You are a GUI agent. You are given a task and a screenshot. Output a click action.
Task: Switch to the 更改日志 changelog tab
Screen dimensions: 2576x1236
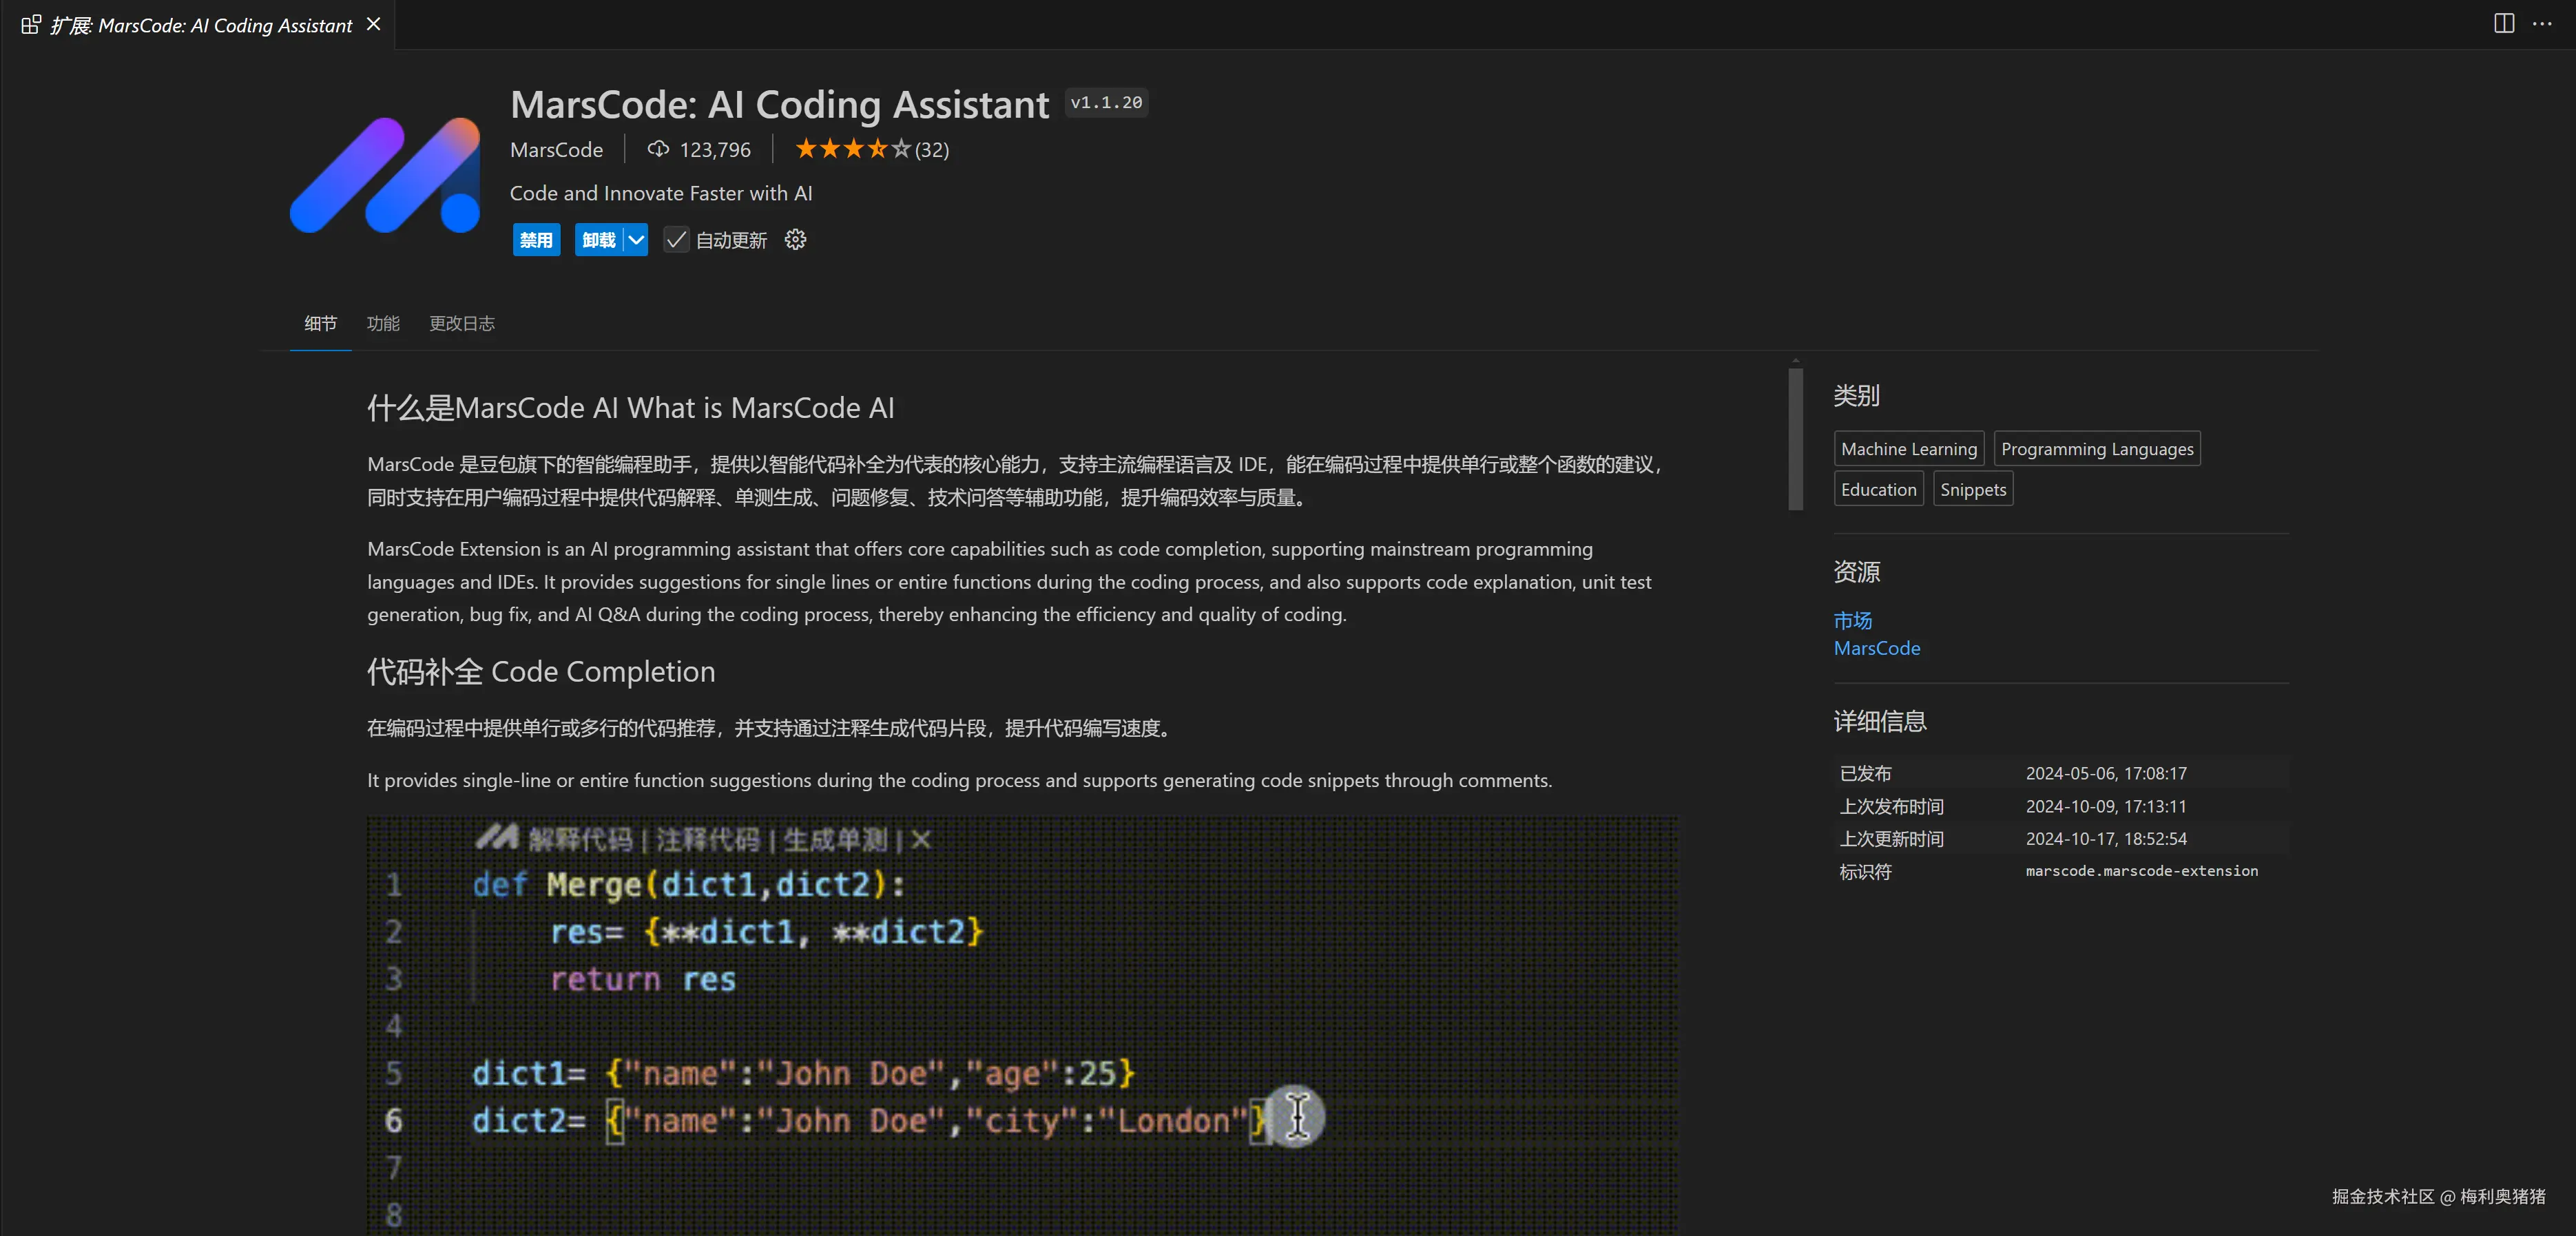click(462, 323)
